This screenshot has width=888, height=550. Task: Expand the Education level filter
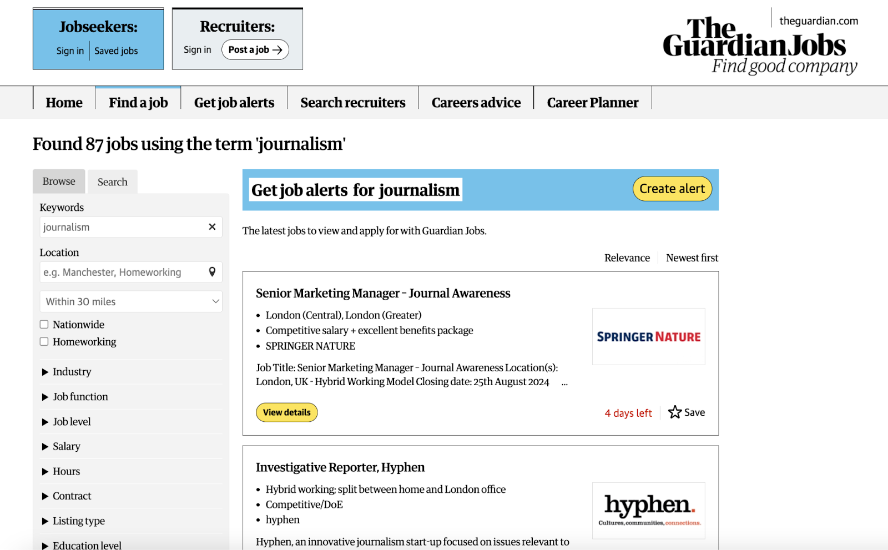point(131,545)
